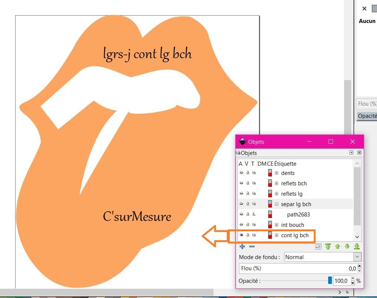The width and height of the screenshot is (377, 298).
Task: Lock the reflets lg layer
Action: click(x=248, y=193)
